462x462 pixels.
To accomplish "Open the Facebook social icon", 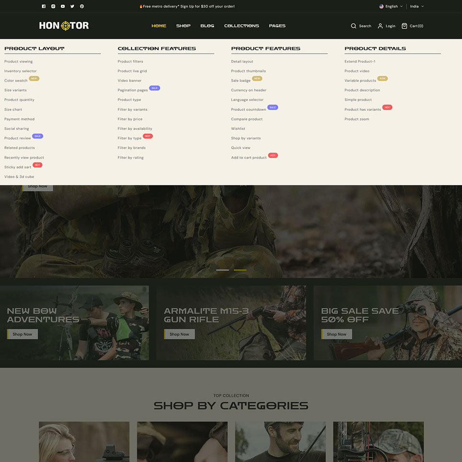I will [x=44, y=6].
